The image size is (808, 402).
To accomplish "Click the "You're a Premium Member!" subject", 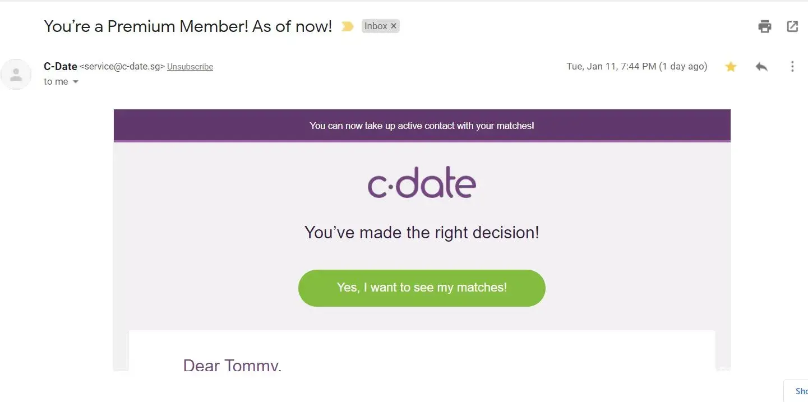I will pos(188,26).
